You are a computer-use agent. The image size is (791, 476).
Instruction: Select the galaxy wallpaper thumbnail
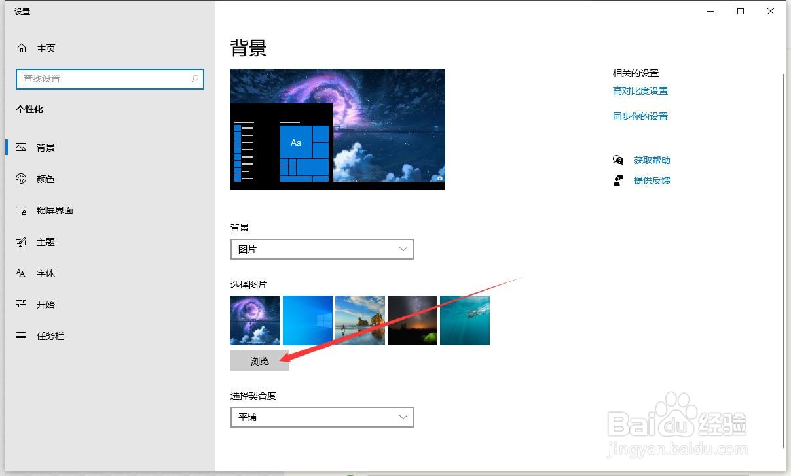(x=255, y=320)
